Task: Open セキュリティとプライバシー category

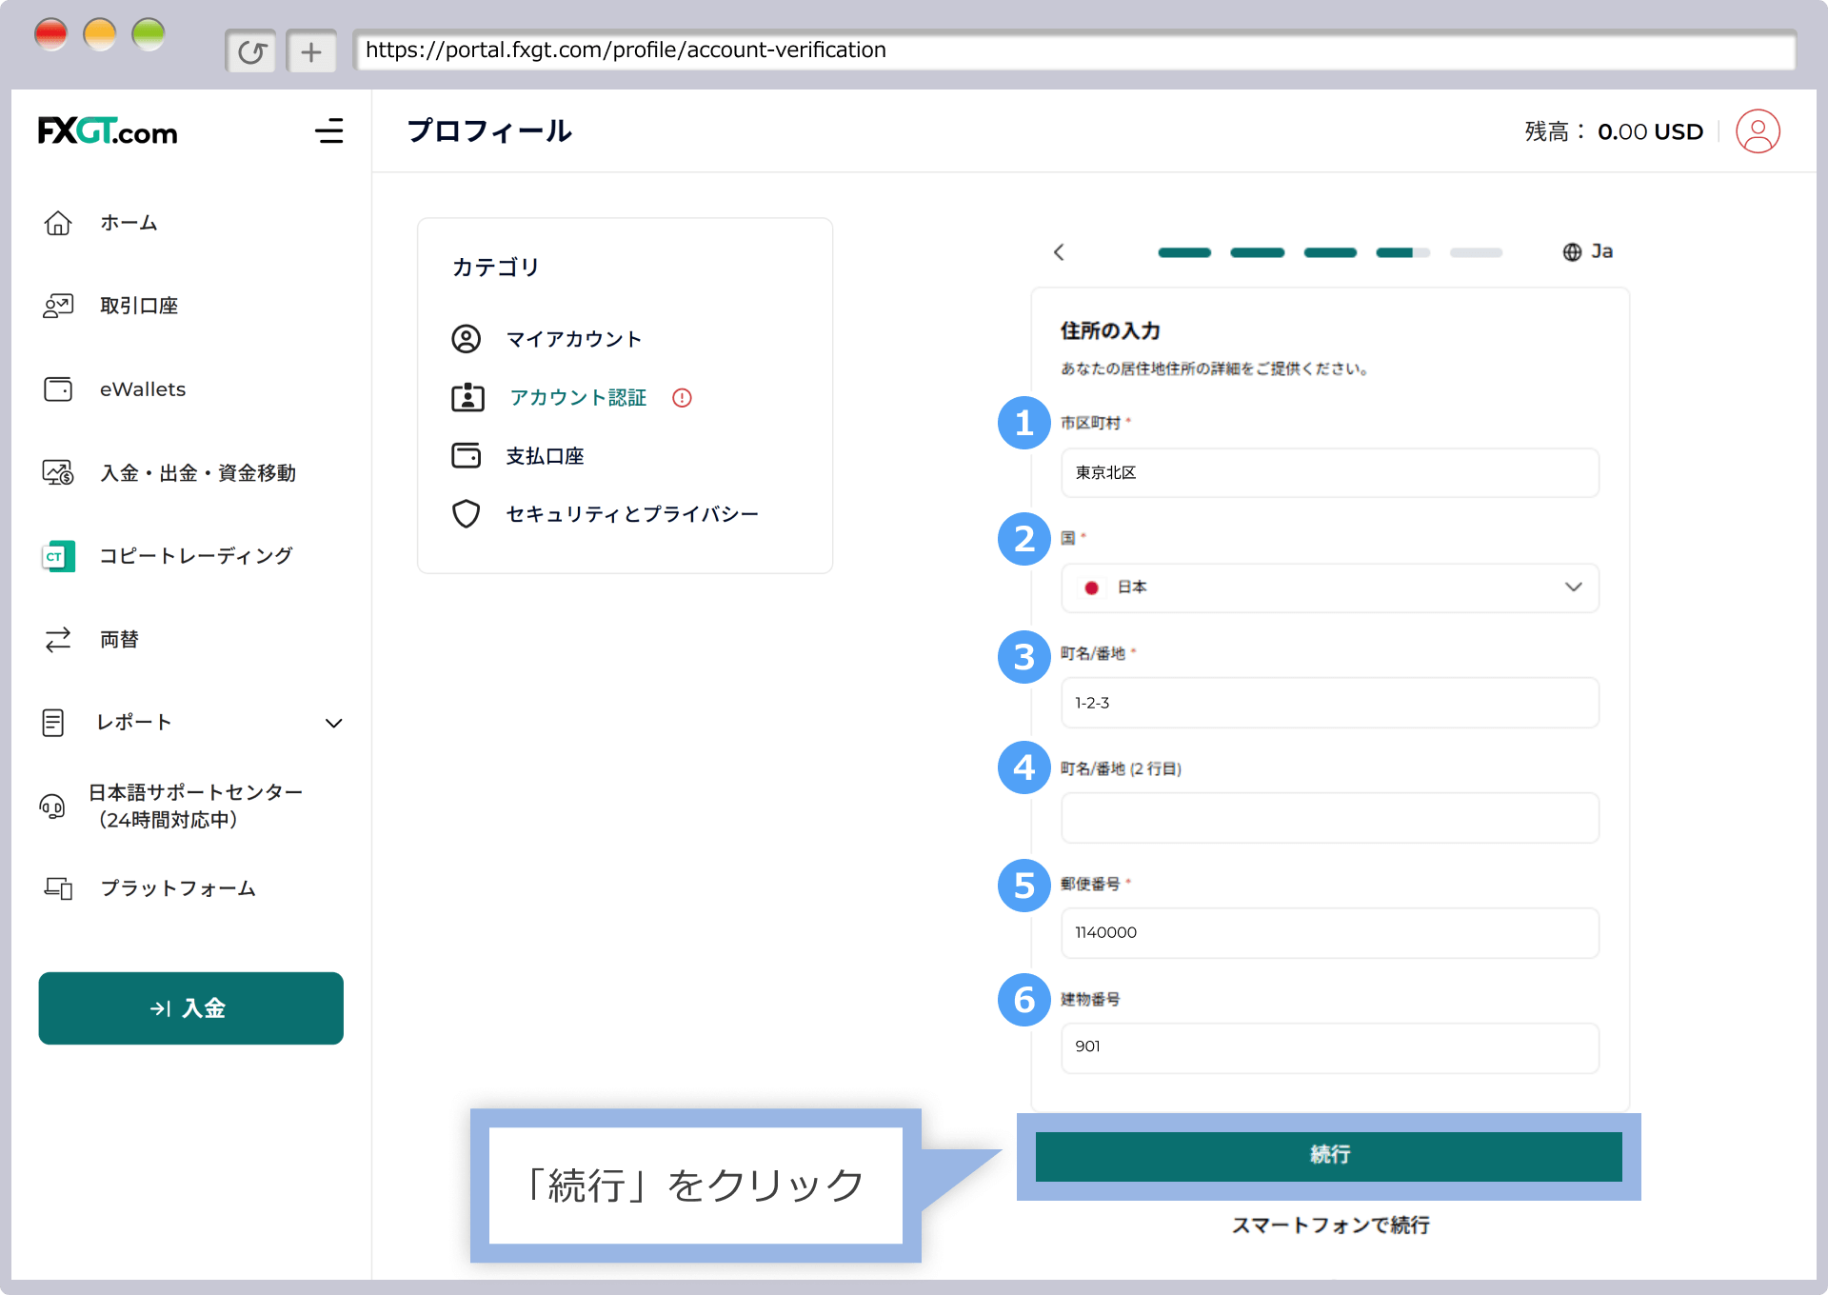Action: coord(633,513)
